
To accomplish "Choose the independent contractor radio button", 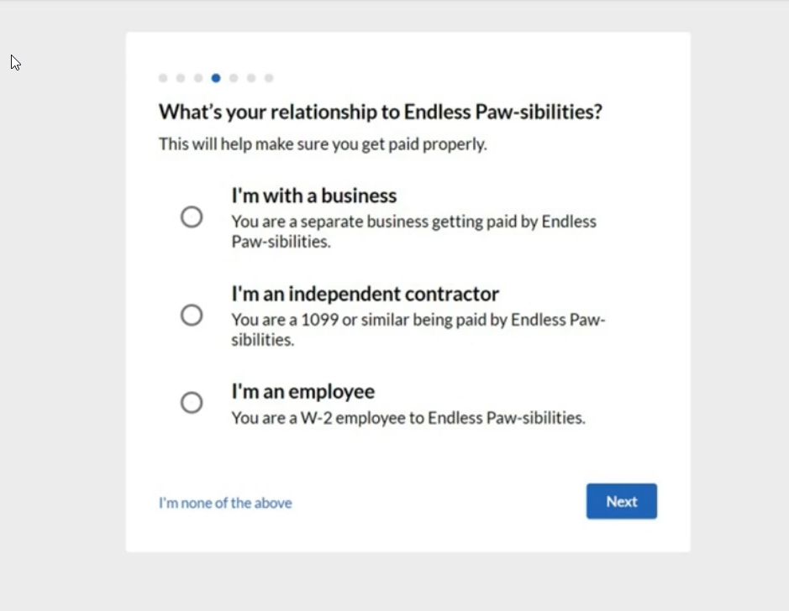I will [x=192, y=315].
